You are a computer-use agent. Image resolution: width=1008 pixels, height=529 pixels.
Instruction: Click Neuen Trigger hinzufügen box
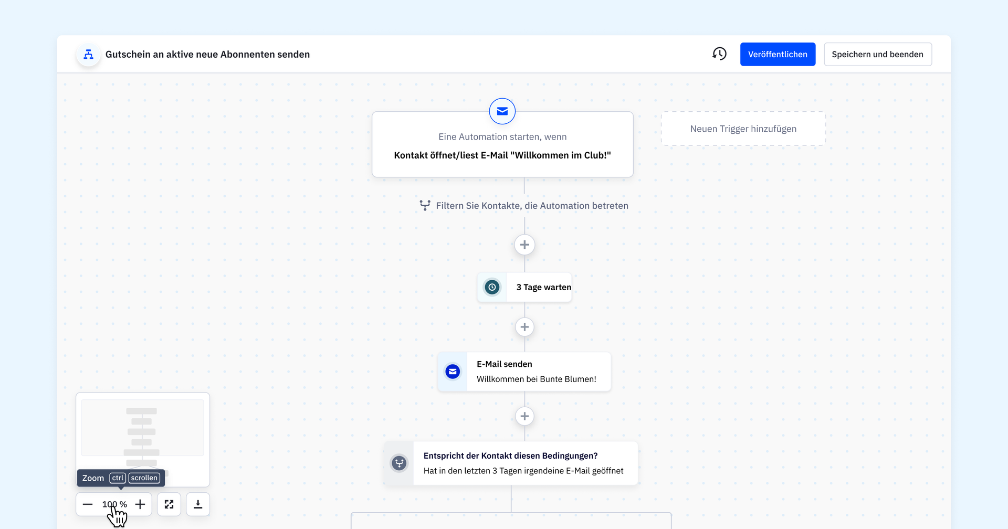click(743, 129)
